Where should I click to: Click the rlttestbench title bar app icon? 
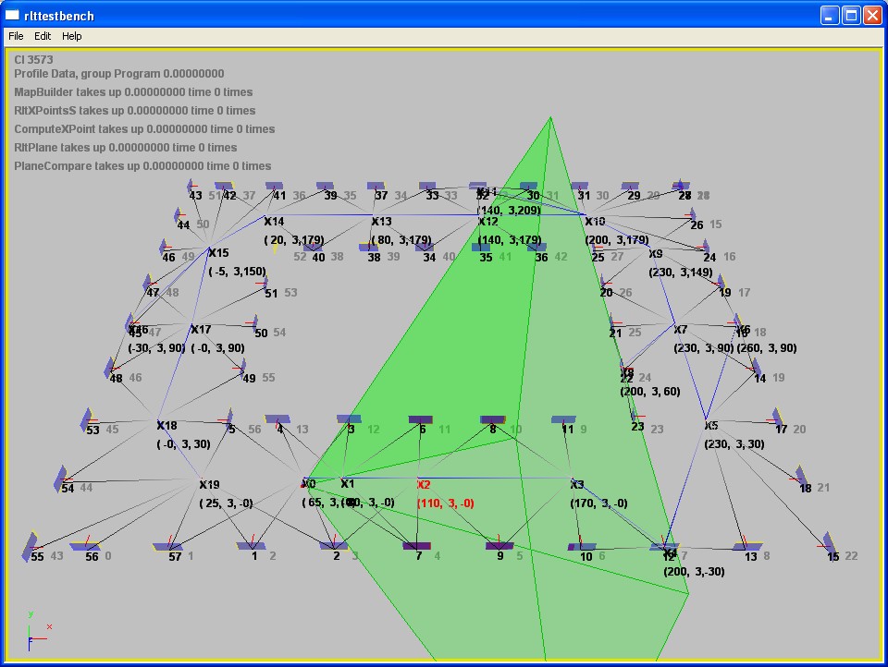click(12, 15)
